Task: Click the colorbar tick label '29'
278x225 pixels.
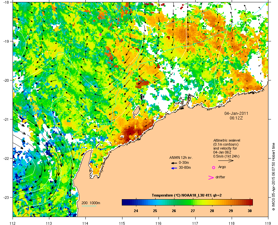Action: (231, 211)
